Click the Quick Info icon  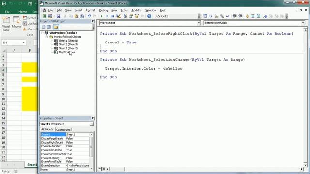217,16
